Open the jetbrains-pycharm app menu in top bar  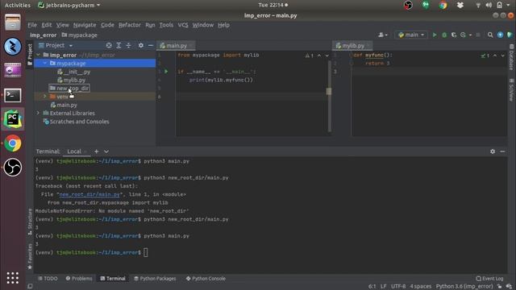(69, 6)
